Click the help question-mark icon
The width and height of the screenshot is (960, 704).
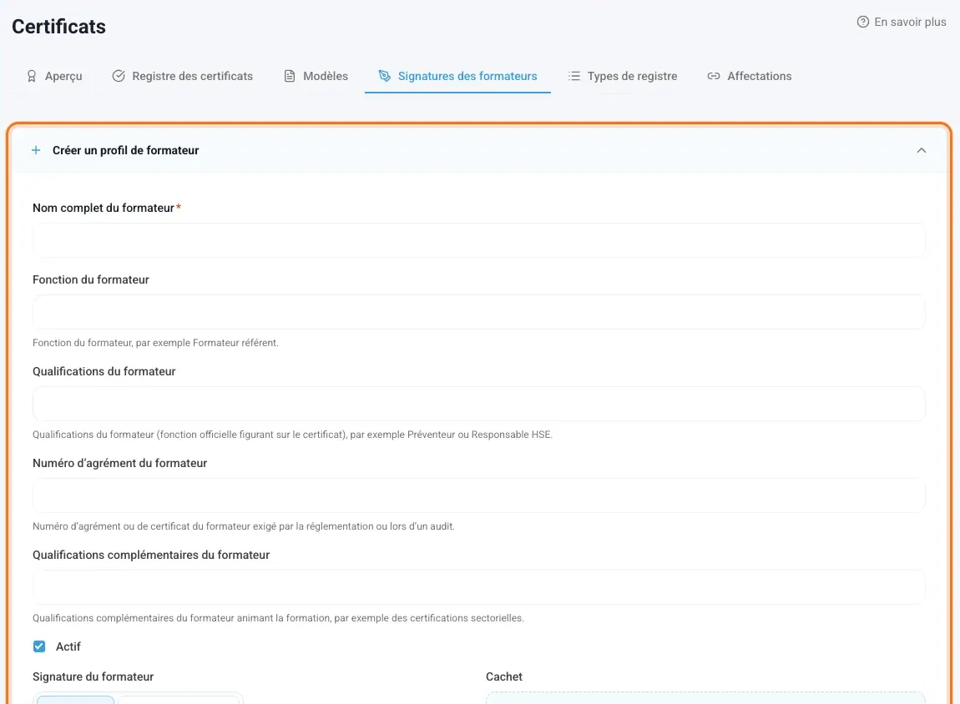[x=862, y=22]
